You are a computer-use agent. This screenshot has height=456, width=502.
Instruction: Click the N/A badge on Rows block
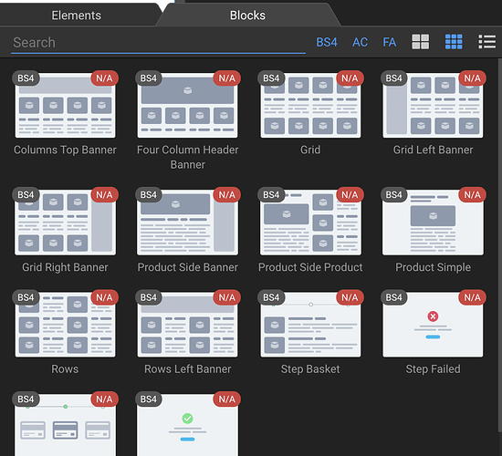(x=104, y=297)
